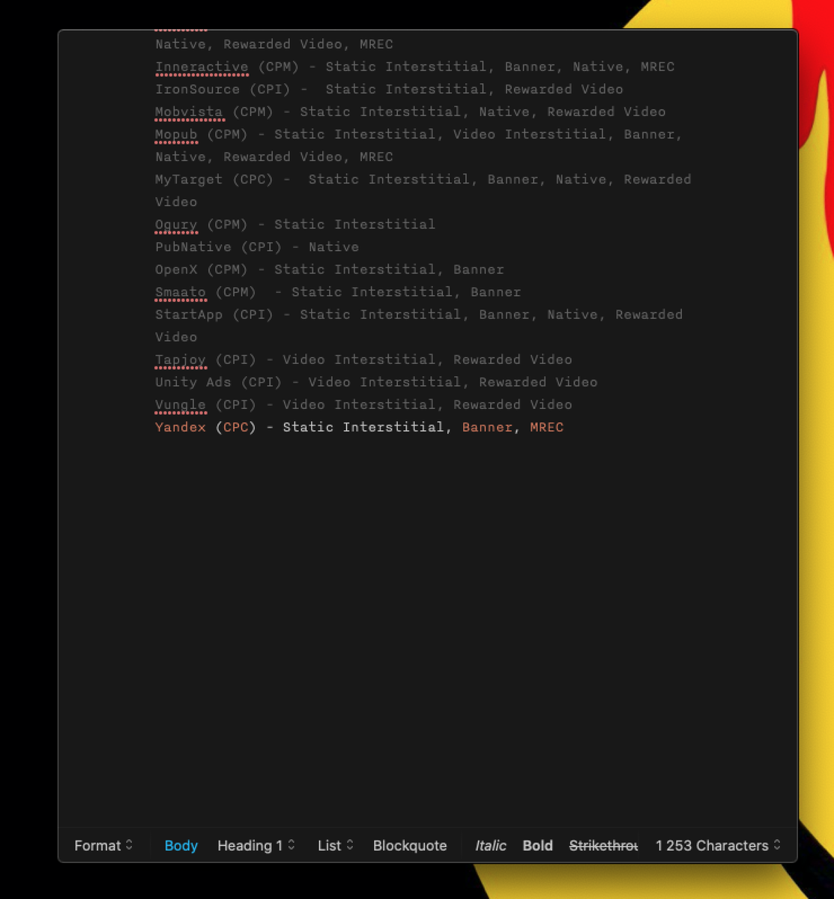Click the underlined word Mopub
834x899 pixels.
(176, 134)
